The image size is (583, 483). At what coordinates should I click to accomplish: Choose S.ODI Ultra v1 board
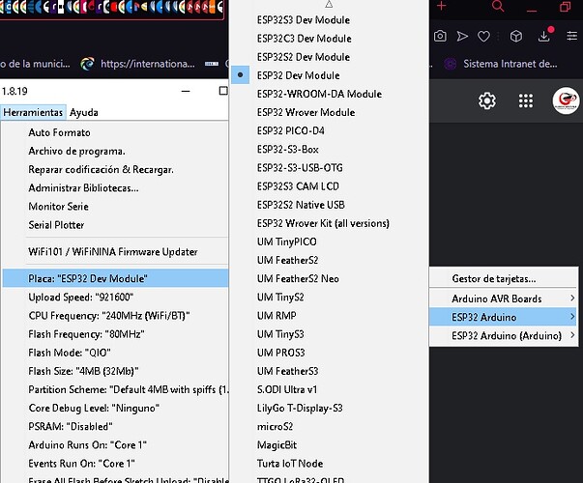pos(330,389)
